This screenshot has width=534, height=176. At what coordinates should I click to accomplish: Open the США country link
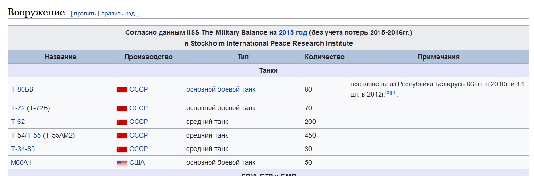click(137, 162)
